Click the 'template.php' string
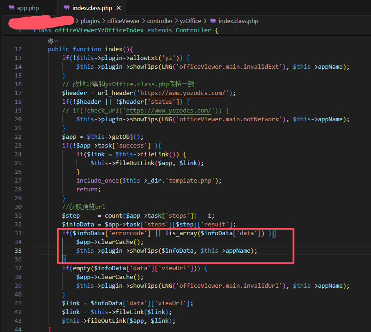 [x=190, y=181]
